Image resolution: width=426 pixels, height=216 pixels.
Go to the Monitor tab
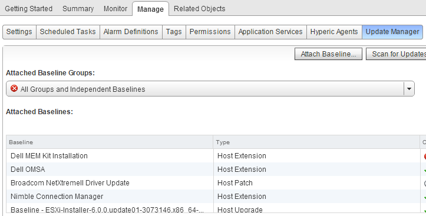coord(115,9)
